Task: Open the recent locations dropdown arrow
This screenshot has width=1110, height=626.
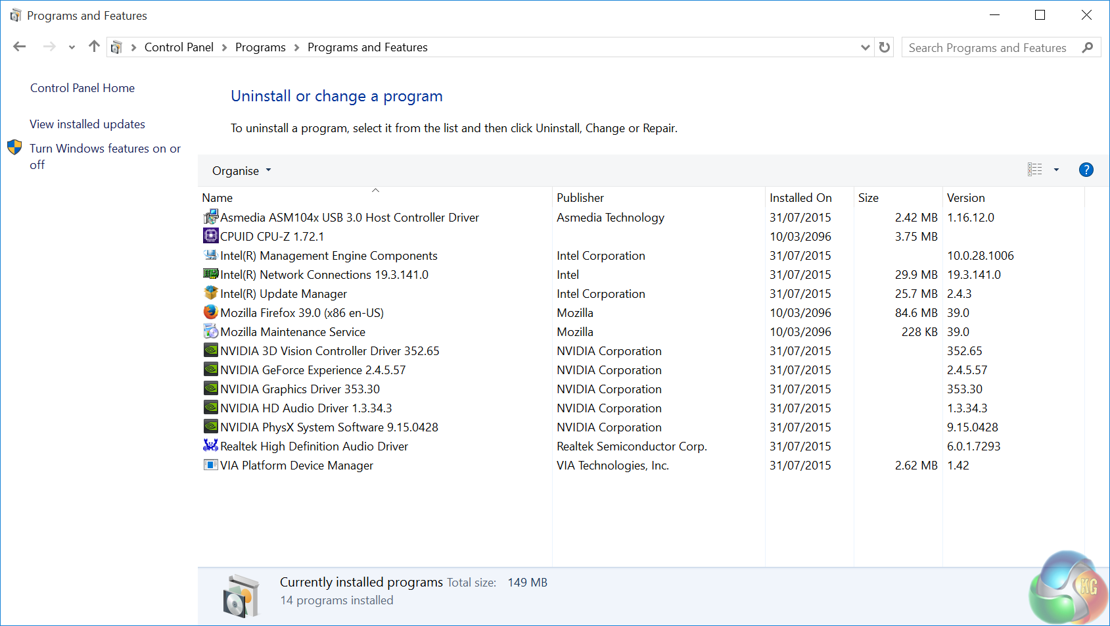Action: pos(72,47)
